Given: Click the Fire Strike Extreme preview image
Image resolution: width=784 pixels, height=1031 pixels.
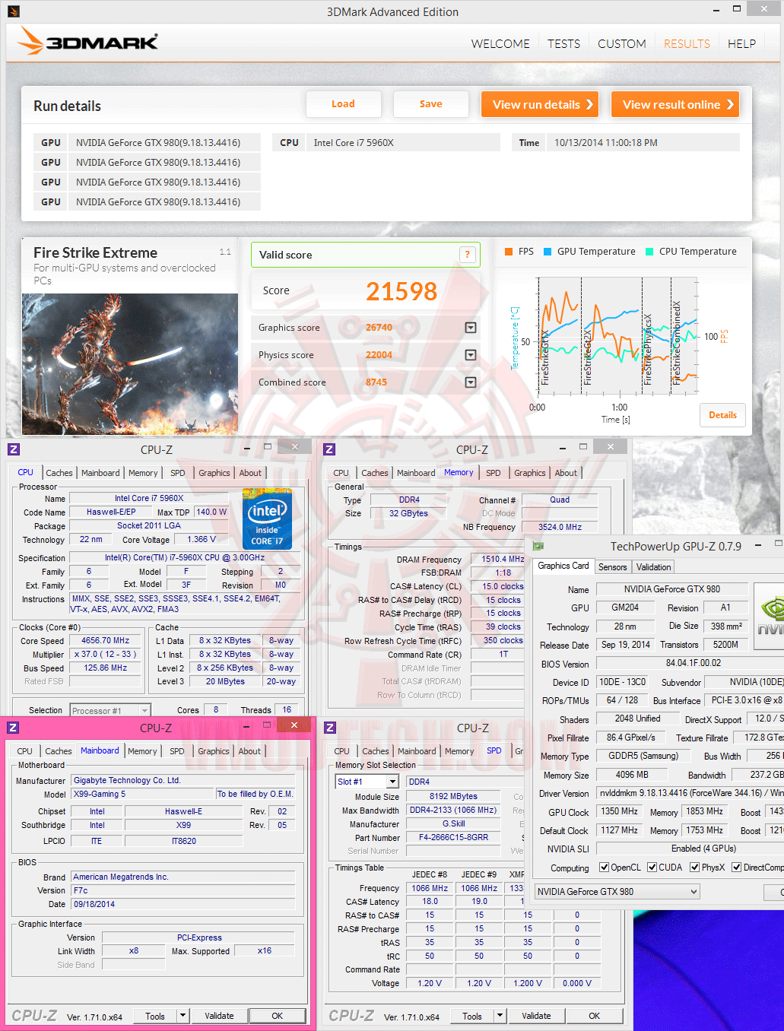Looking at the screenshot, I should point(130,364).
